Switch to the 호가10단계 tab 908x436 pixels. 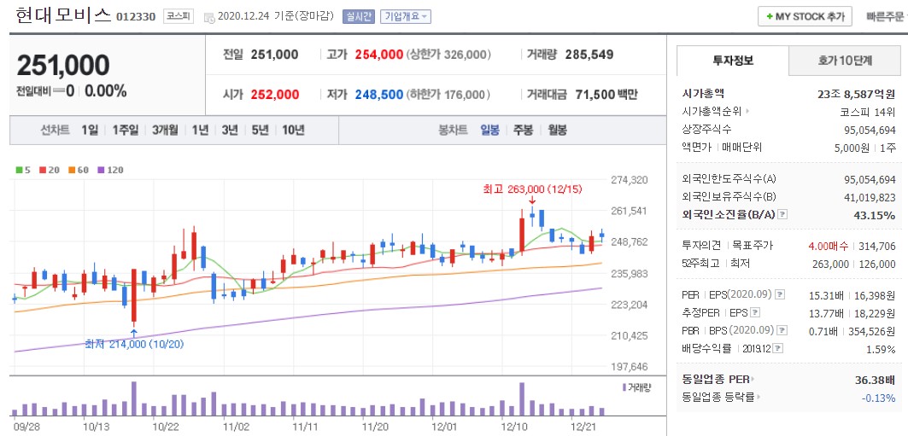pyautogui.click(x=845, y=61)
